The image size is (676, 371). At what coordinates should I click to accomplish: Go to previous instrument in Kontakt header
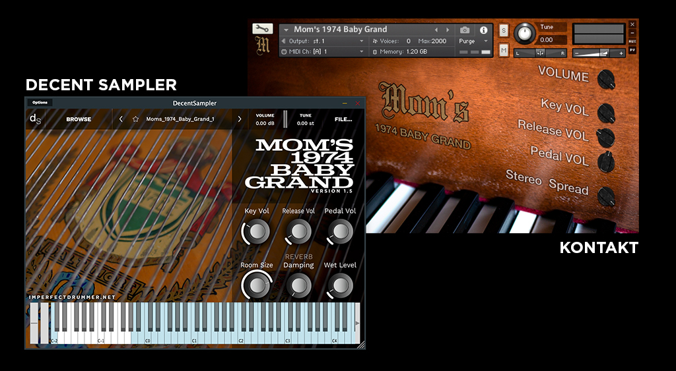coord(436,30)
